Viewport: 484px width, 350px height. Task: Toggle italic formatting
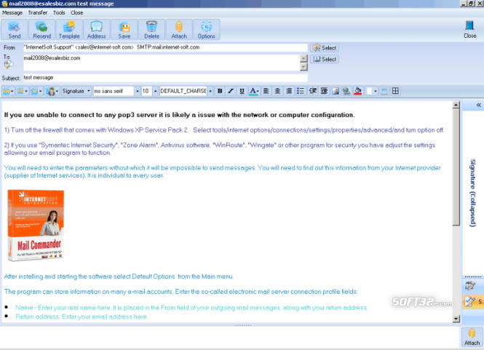pyautogui.click(x=231, y=91)
